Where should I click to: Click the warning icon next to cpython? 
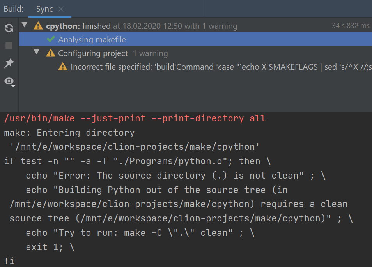point(38,26)
